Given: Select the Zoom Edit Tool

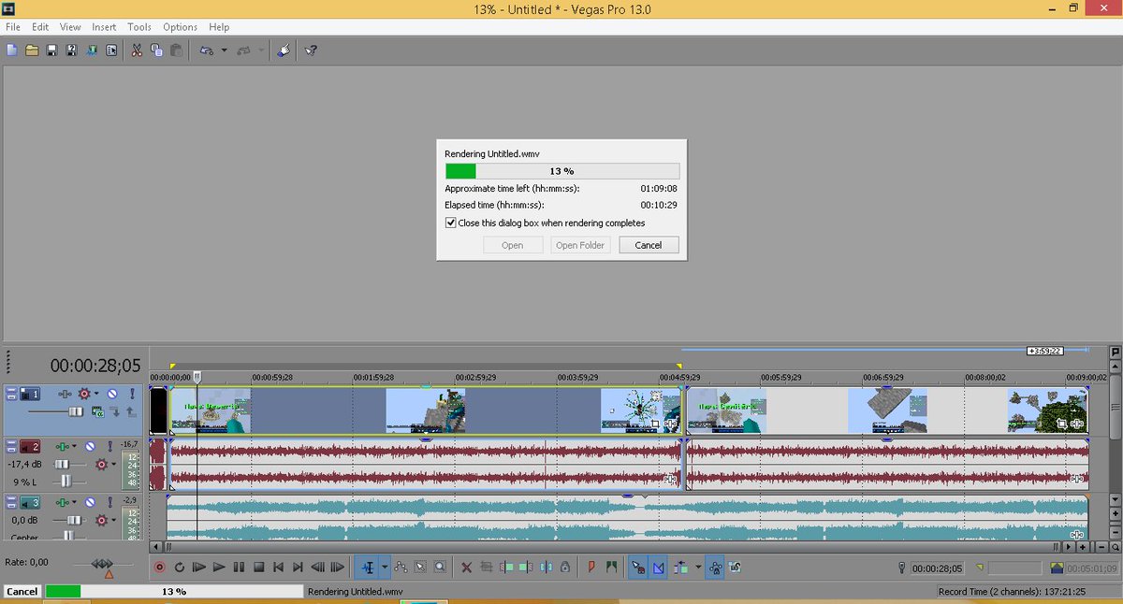Looking at the screenshot, I should pos(439,567).
